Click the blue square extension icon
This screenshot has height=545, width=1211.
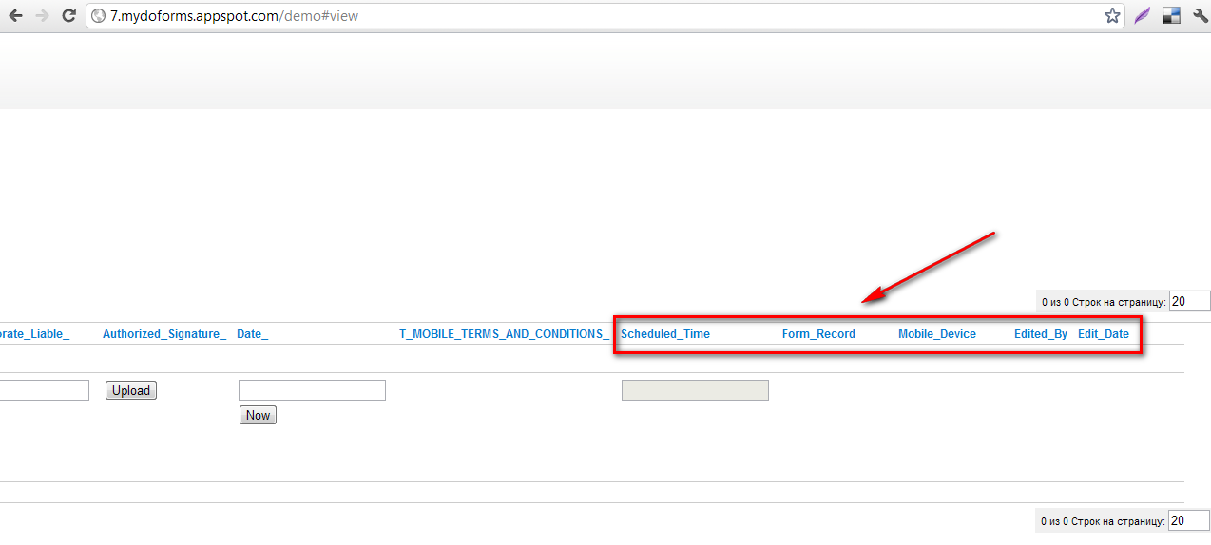tap(1171, 16)
